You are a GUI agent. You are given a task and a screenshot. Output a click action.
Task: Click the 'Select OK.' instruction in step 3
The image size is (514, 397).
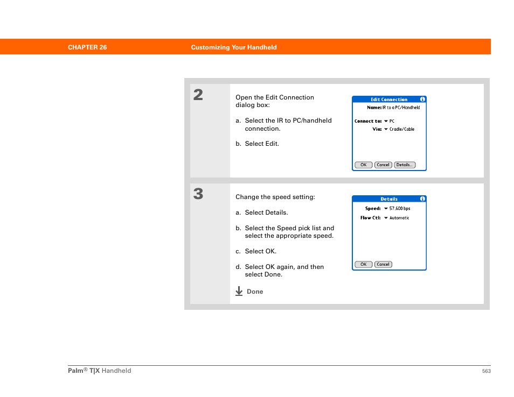point(261,251)
